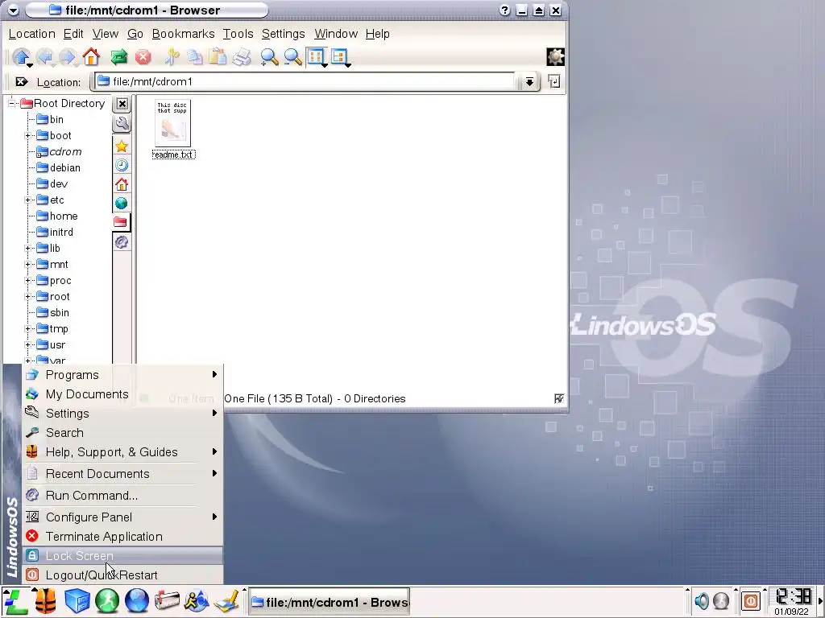This screenshot has width=825, height=618.
Task: Choose Logout/Quick Restart menu entry
Action: (122, 575)
